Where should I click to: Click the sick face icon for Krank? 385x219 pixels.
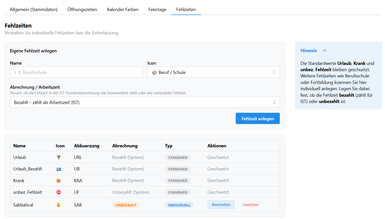(x=59, y=181)
